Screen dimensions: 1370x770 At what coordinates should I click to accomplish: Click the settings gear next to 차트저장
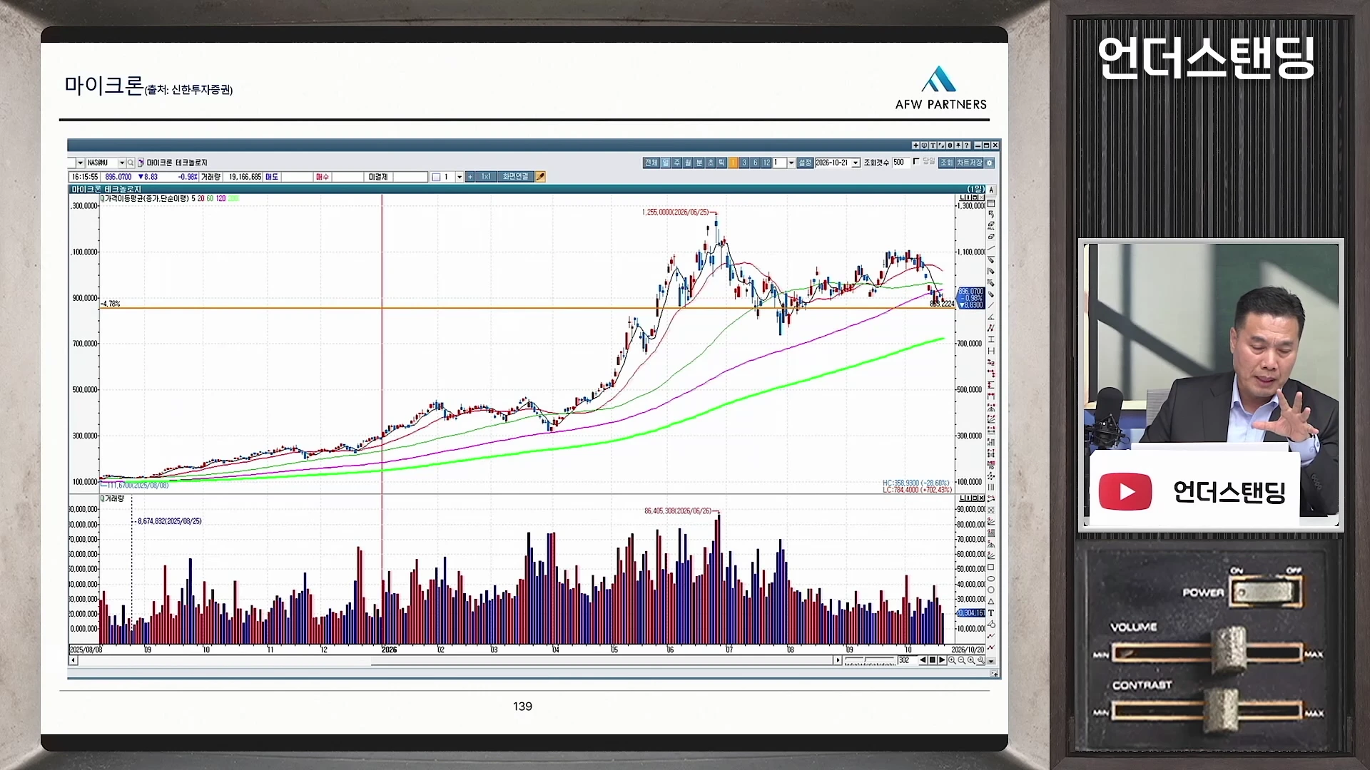(990, 163)
